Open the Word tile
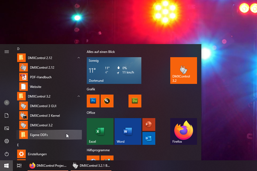The height and width of the screenshot is (171, 257). coord(128,131)
